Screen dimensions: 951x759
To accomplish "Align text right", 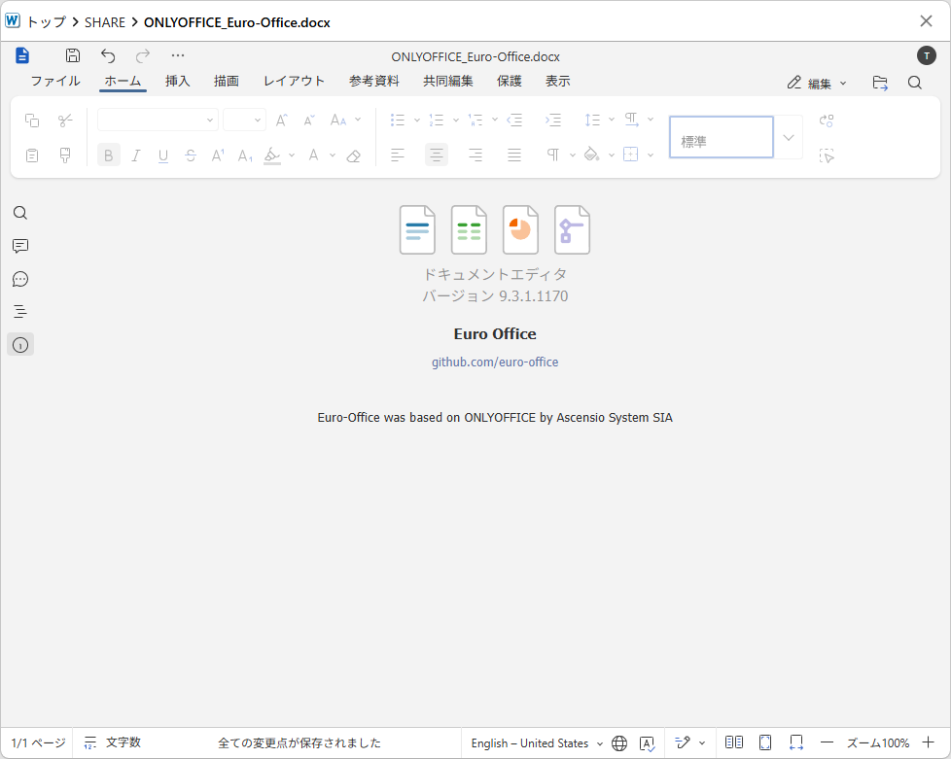I will (x=475, y=155).
